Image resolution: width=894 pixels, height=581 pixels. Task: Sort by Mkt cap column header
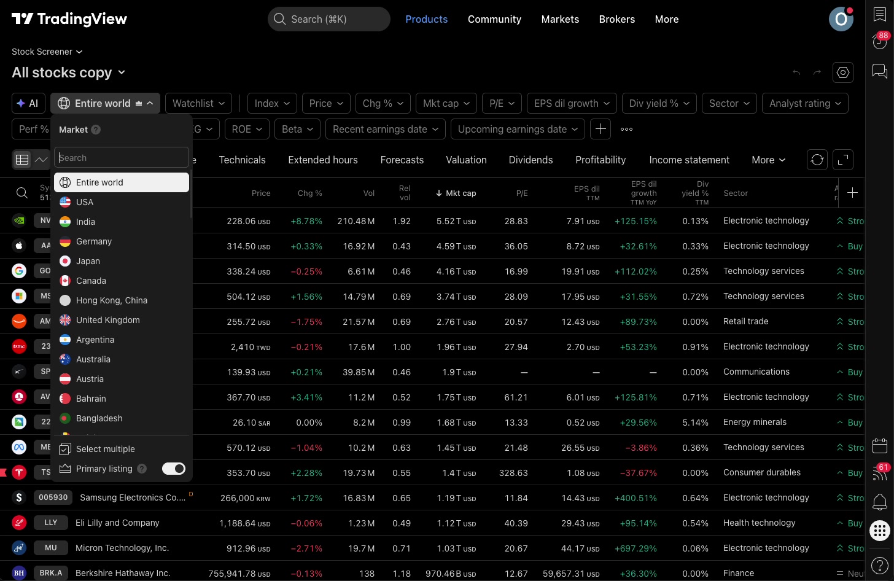click(x=456, y=193)
